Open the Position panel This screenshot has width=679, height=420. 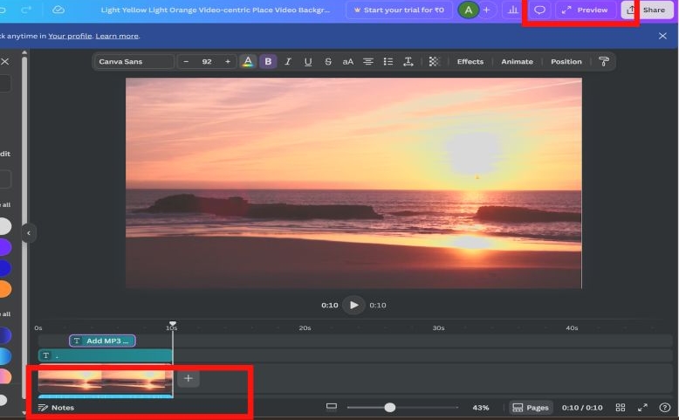[566, 61]
